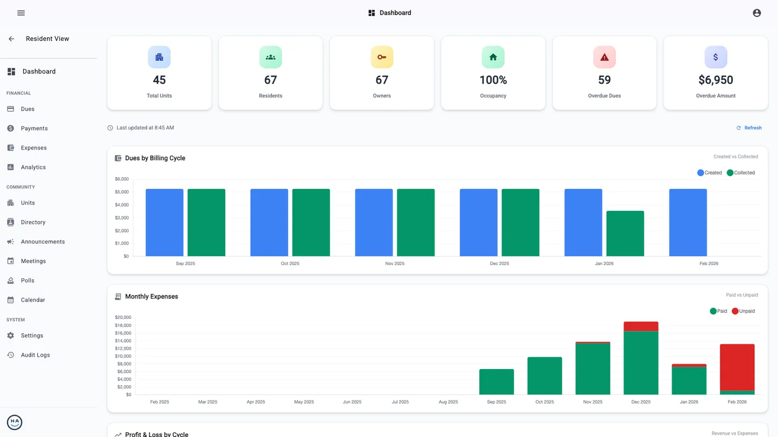Go to Dues page
778x437 pixels.
click(x=49, y=109)
